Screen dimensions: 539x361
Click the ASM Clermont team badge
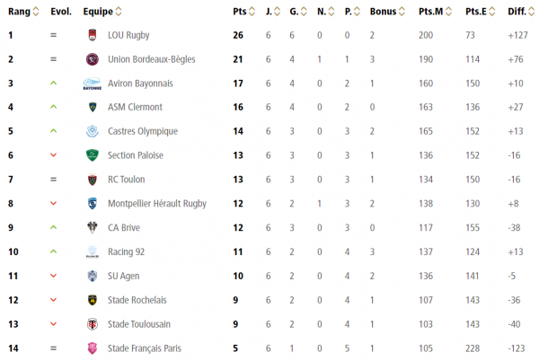93,107
